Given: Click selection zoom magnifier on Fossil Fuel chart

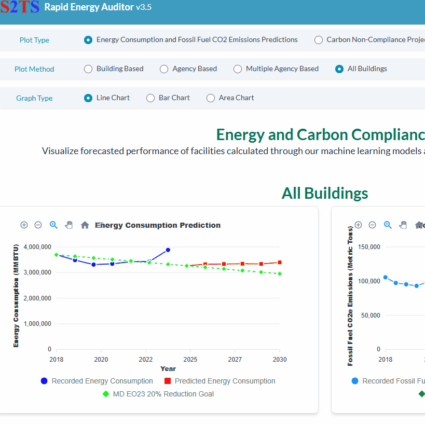Looking at the screenshot, I should (388, 225).
